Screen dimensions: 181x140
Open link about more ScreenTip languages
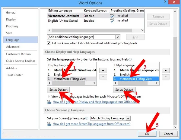tap(91, 124)
